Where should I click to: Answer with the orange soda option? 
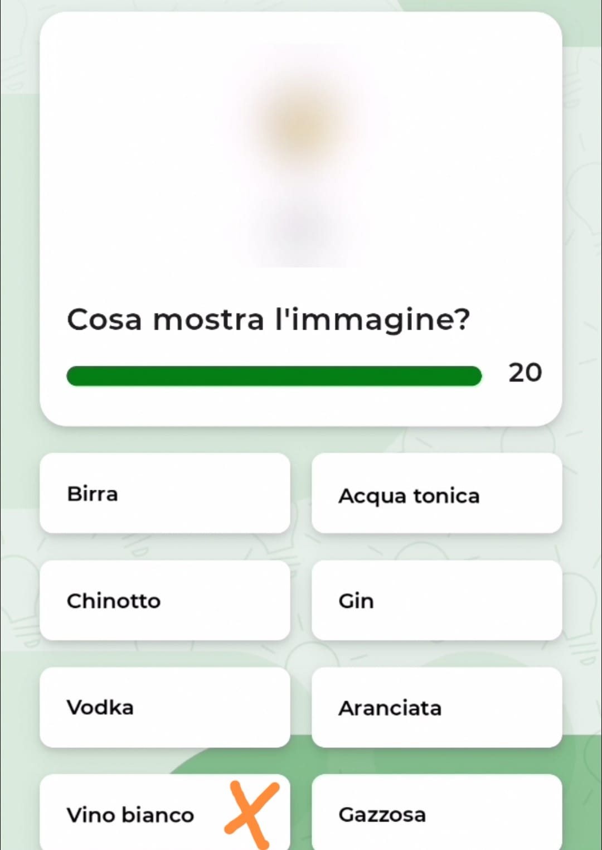point(436,707)
